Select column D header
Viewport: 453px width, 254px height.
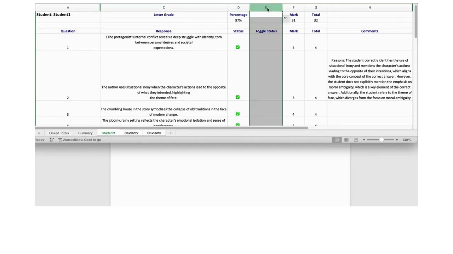[238, 7]
